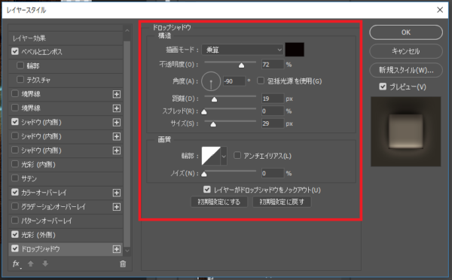Open the black shadow color swatch
The width and height of the screenshot is (452, 280).
click(x=295, y=50)
